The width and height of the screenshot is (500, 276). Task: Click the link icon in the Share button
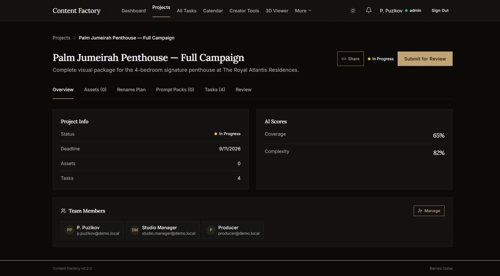pyautogui.click(x=344, y=59)
